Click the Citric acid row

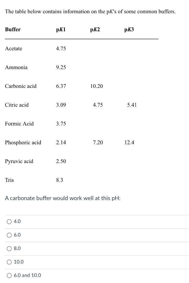click(17, 105)
